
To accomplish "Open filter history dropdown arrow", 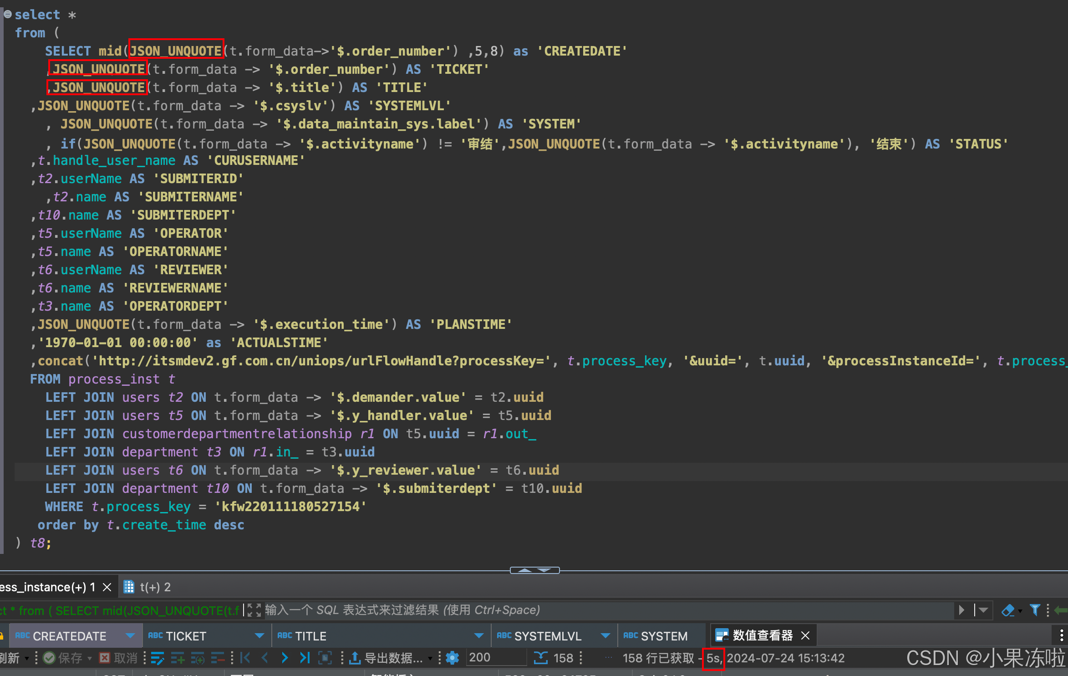I will click(x=983, y=610).
